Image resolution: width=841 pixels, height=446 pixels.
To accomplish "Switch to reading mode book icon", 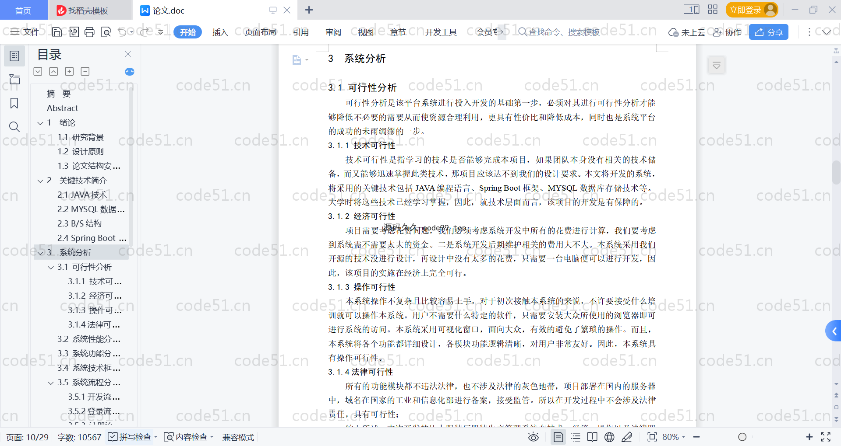I will coord(592,437).
